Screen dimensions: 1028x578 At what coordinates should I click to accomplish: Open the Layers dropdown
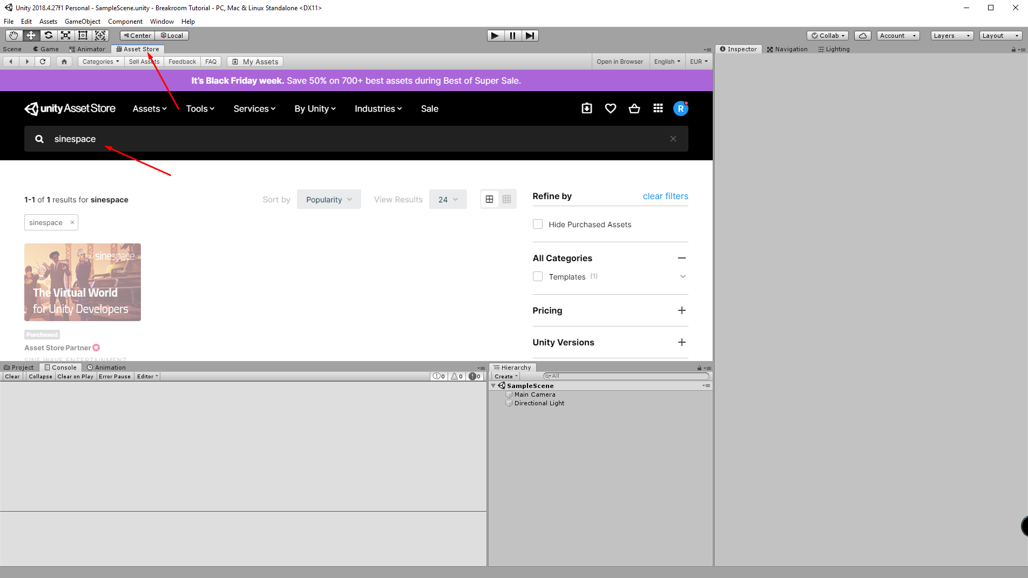tap(952, 36)
